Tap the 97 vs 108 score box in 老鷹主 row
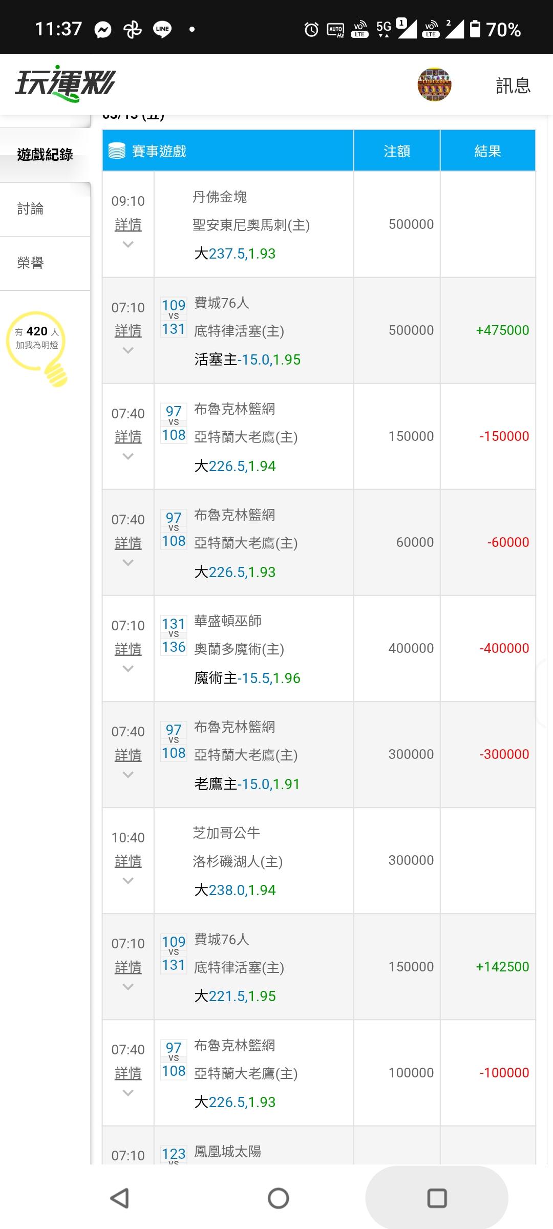The image size is (553, 1229). click(174, 741)
